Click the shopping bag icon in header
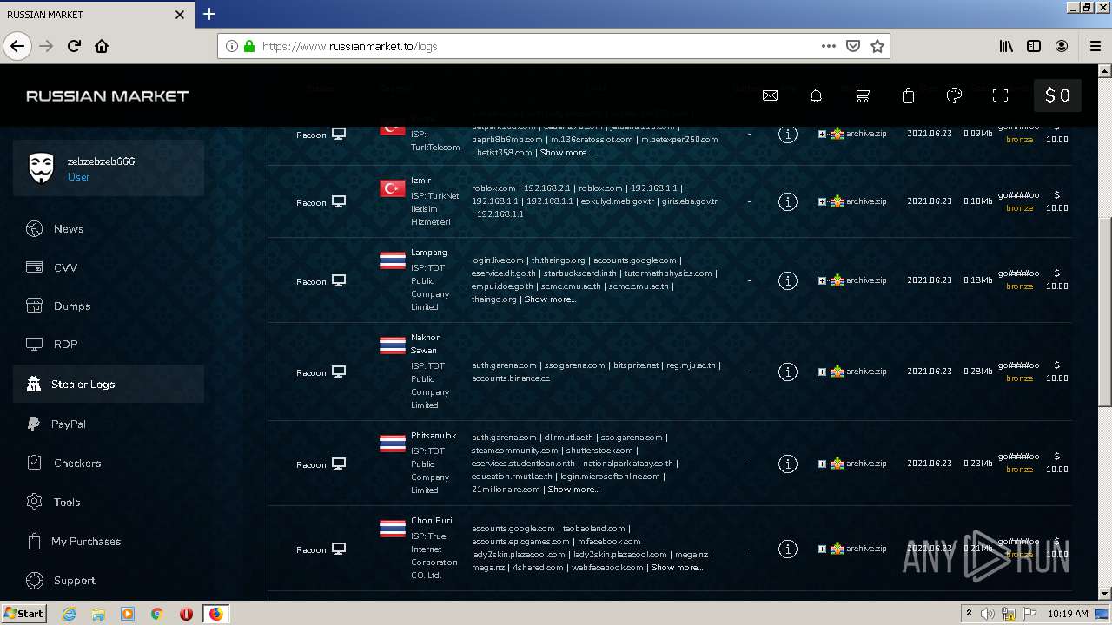 point(909,95)
